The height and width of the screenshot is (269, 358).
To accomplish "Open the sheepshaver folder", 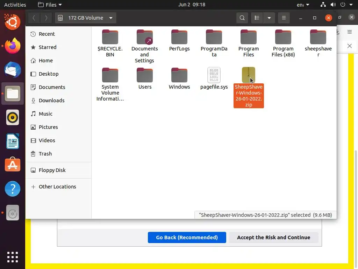I will (318, 43).
